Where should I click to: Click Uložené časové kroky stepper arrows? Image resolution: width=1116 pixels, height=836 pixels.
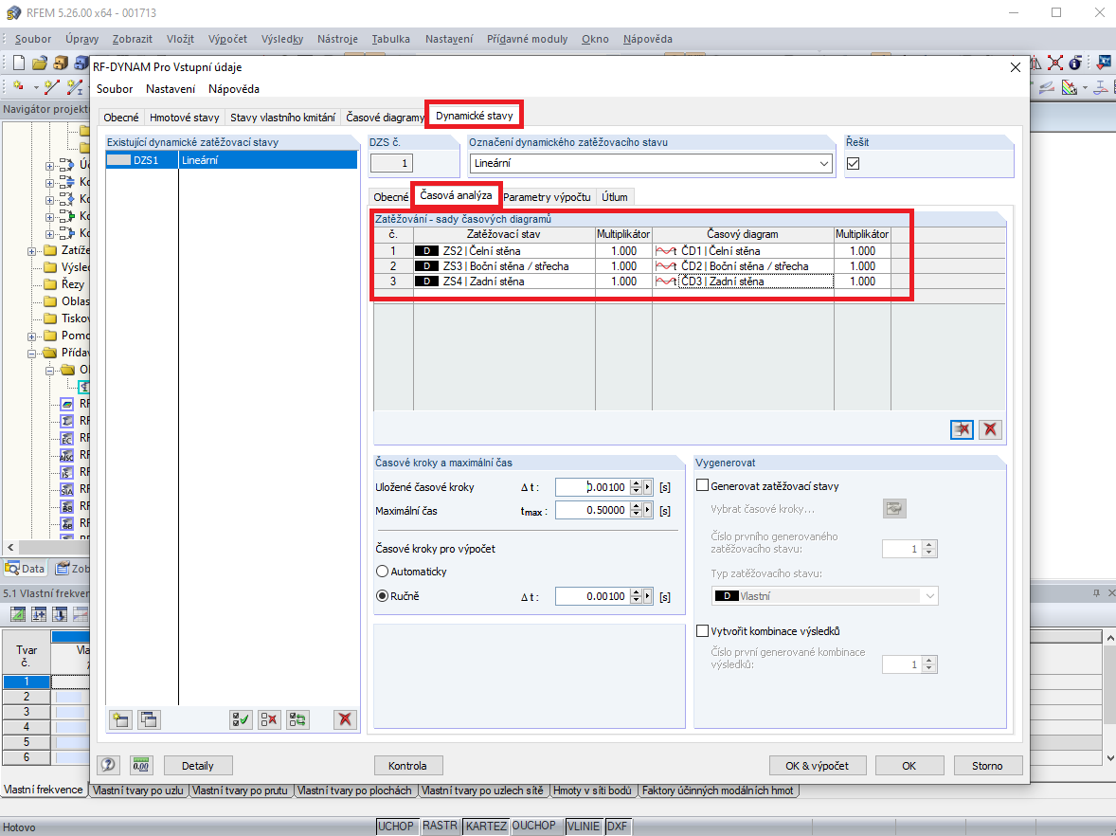(x=637, y=487)
